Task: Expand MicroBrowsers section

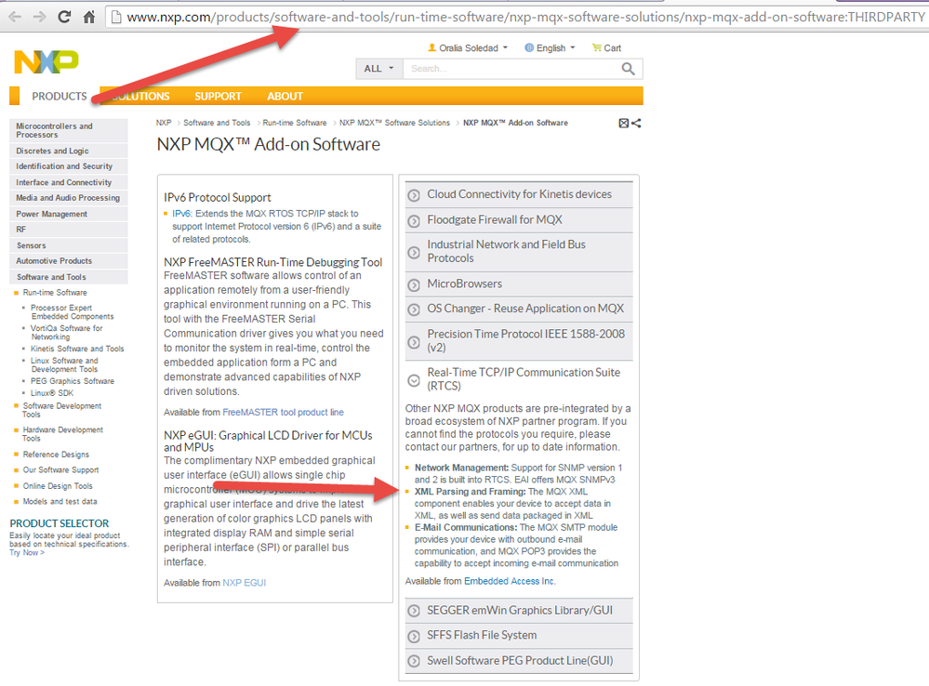Action: 518,284
